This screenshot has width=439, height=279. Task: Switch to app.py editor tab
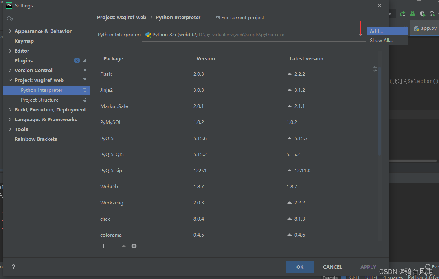(x=425, y=28)
